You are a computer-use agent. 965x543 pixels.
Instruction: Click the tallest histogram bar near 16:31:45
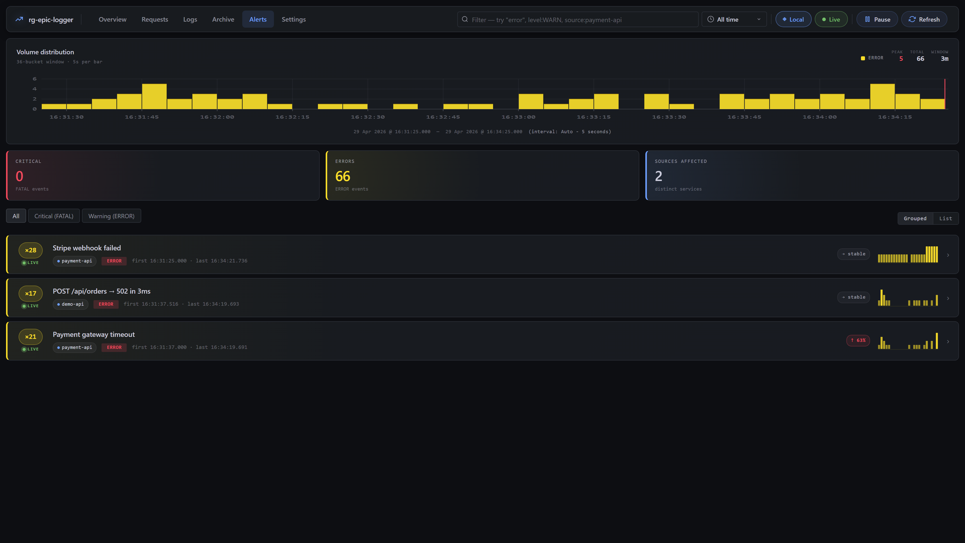coord(154,96)
